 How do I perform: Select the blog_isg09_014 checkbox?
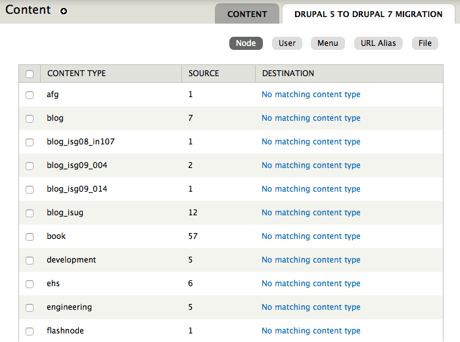coord(30,189)
